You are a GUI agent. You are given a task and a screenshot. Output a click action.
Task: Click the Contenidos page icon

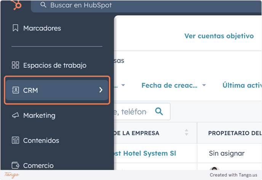tap(15, 140)
